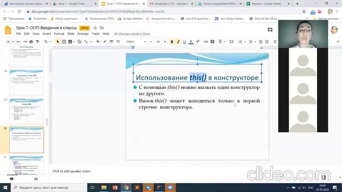Open the View menu
The image size is (342, 192).
click(36, 34)
